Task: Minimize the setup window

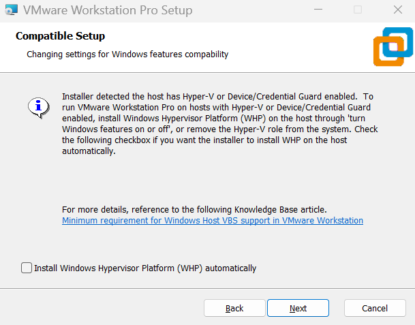Action: (x=318, y=10)
